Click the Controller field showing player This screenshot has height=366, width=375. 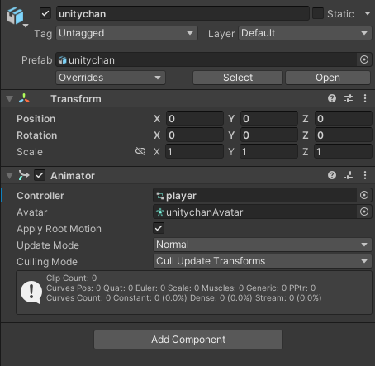pyautogui.click(x=254, y=196)
